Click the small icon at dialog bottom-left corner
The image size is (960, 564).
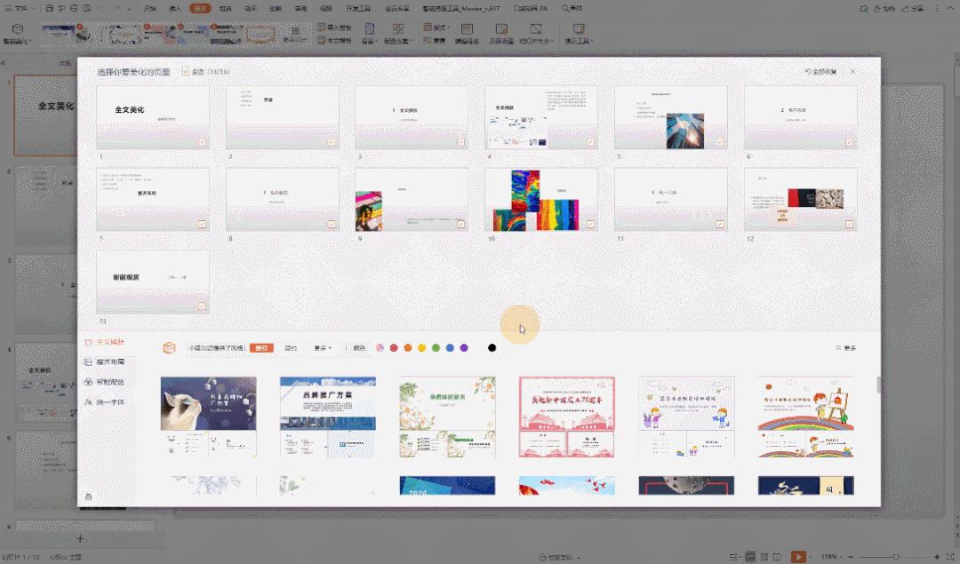coord(88,496)
